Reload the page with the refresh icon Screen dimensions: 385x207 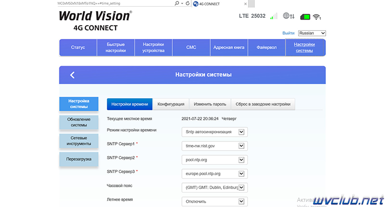tap(188, 3)
